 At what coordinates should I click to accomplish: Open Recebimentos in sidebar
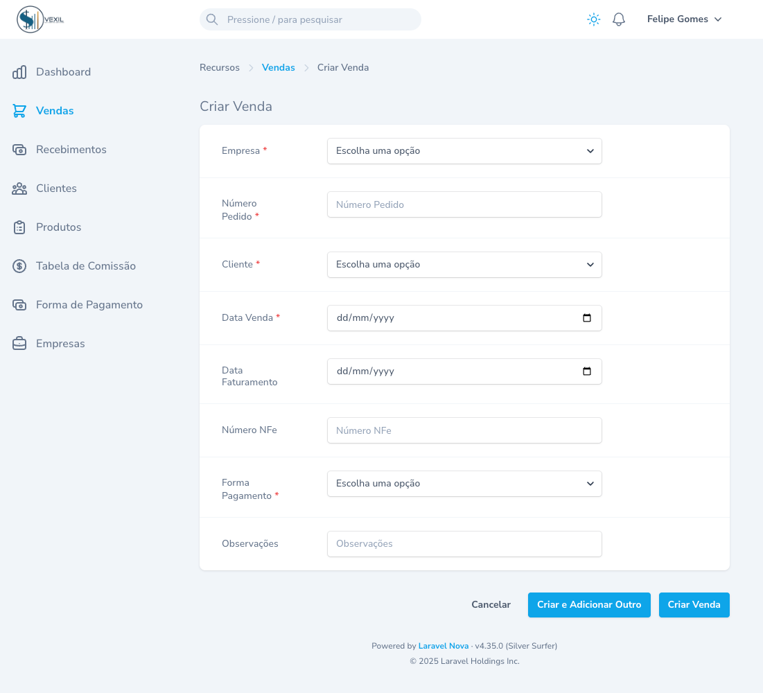point(71,150)
